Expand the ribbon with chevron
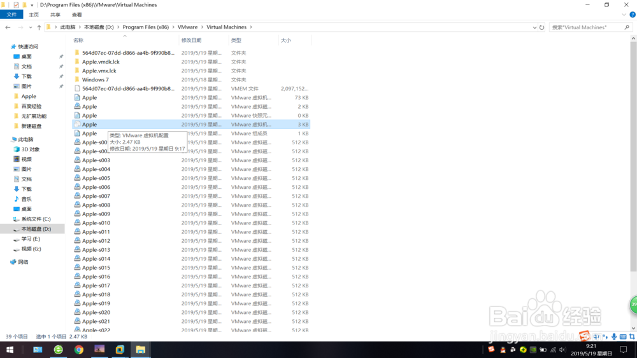The image size is (637, 358). coord(624,15)
